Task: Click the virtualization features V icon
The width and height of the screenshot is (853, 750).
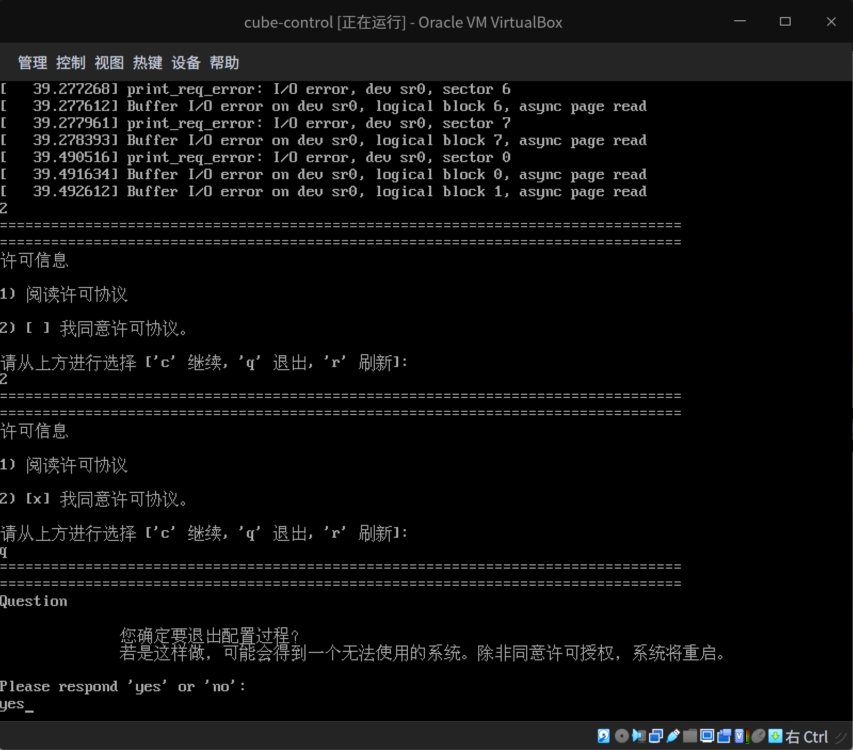Action: pos(739,737)
